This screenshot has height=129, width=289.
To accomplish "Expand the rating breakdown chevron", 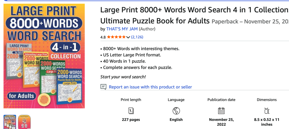I will tap(128, 37).
